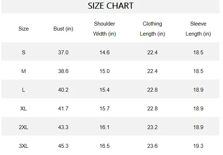Select the 19.3 sleeve length value
This screenshot has height=155, width=223.
click(198, 146)
